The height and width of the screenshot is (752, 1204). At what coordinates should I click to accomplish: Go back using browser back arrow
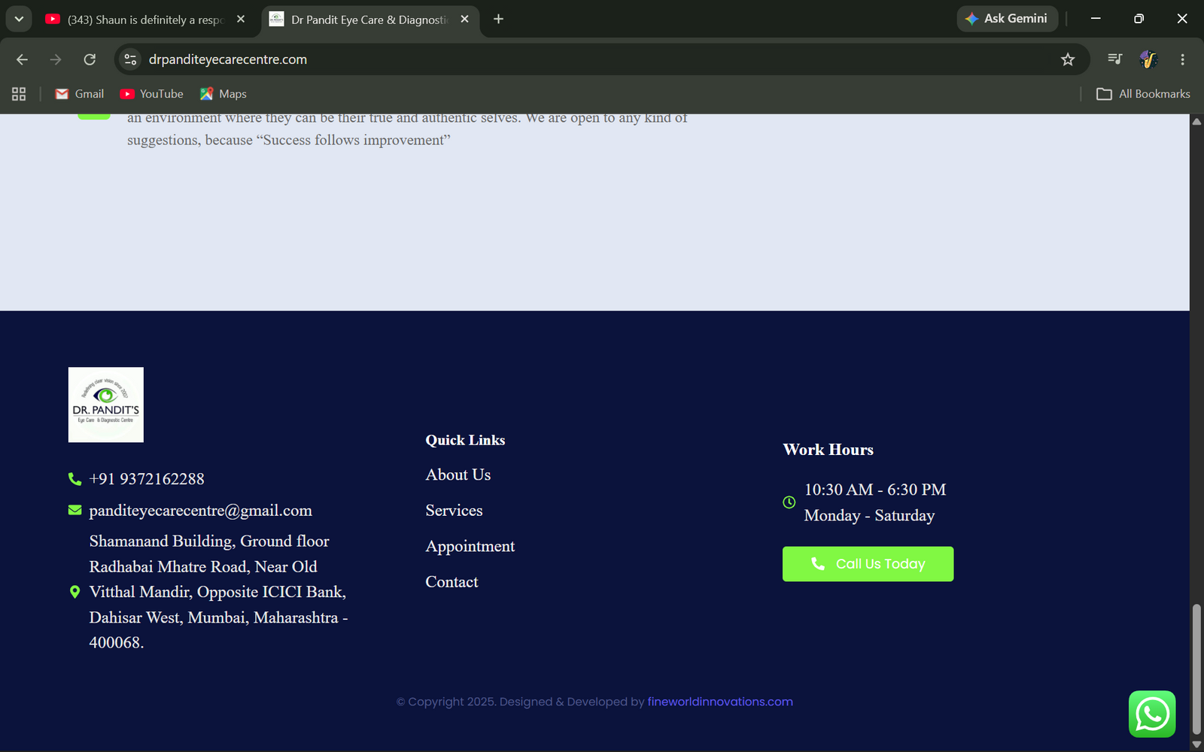[x=22, y=59]
